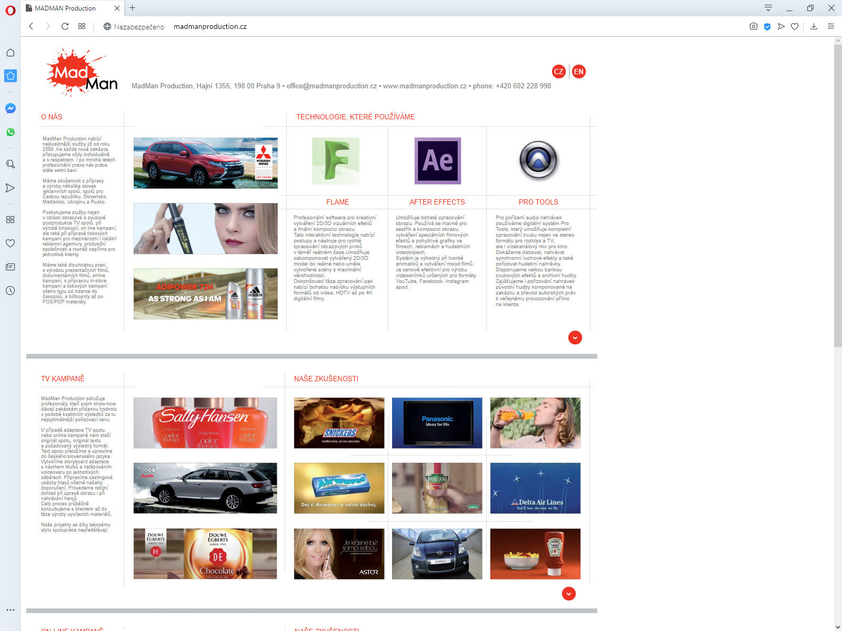This screenshot has width=842, height=631.
Task: Open the Adidas Adipower thumbnail
Action: 206,294
